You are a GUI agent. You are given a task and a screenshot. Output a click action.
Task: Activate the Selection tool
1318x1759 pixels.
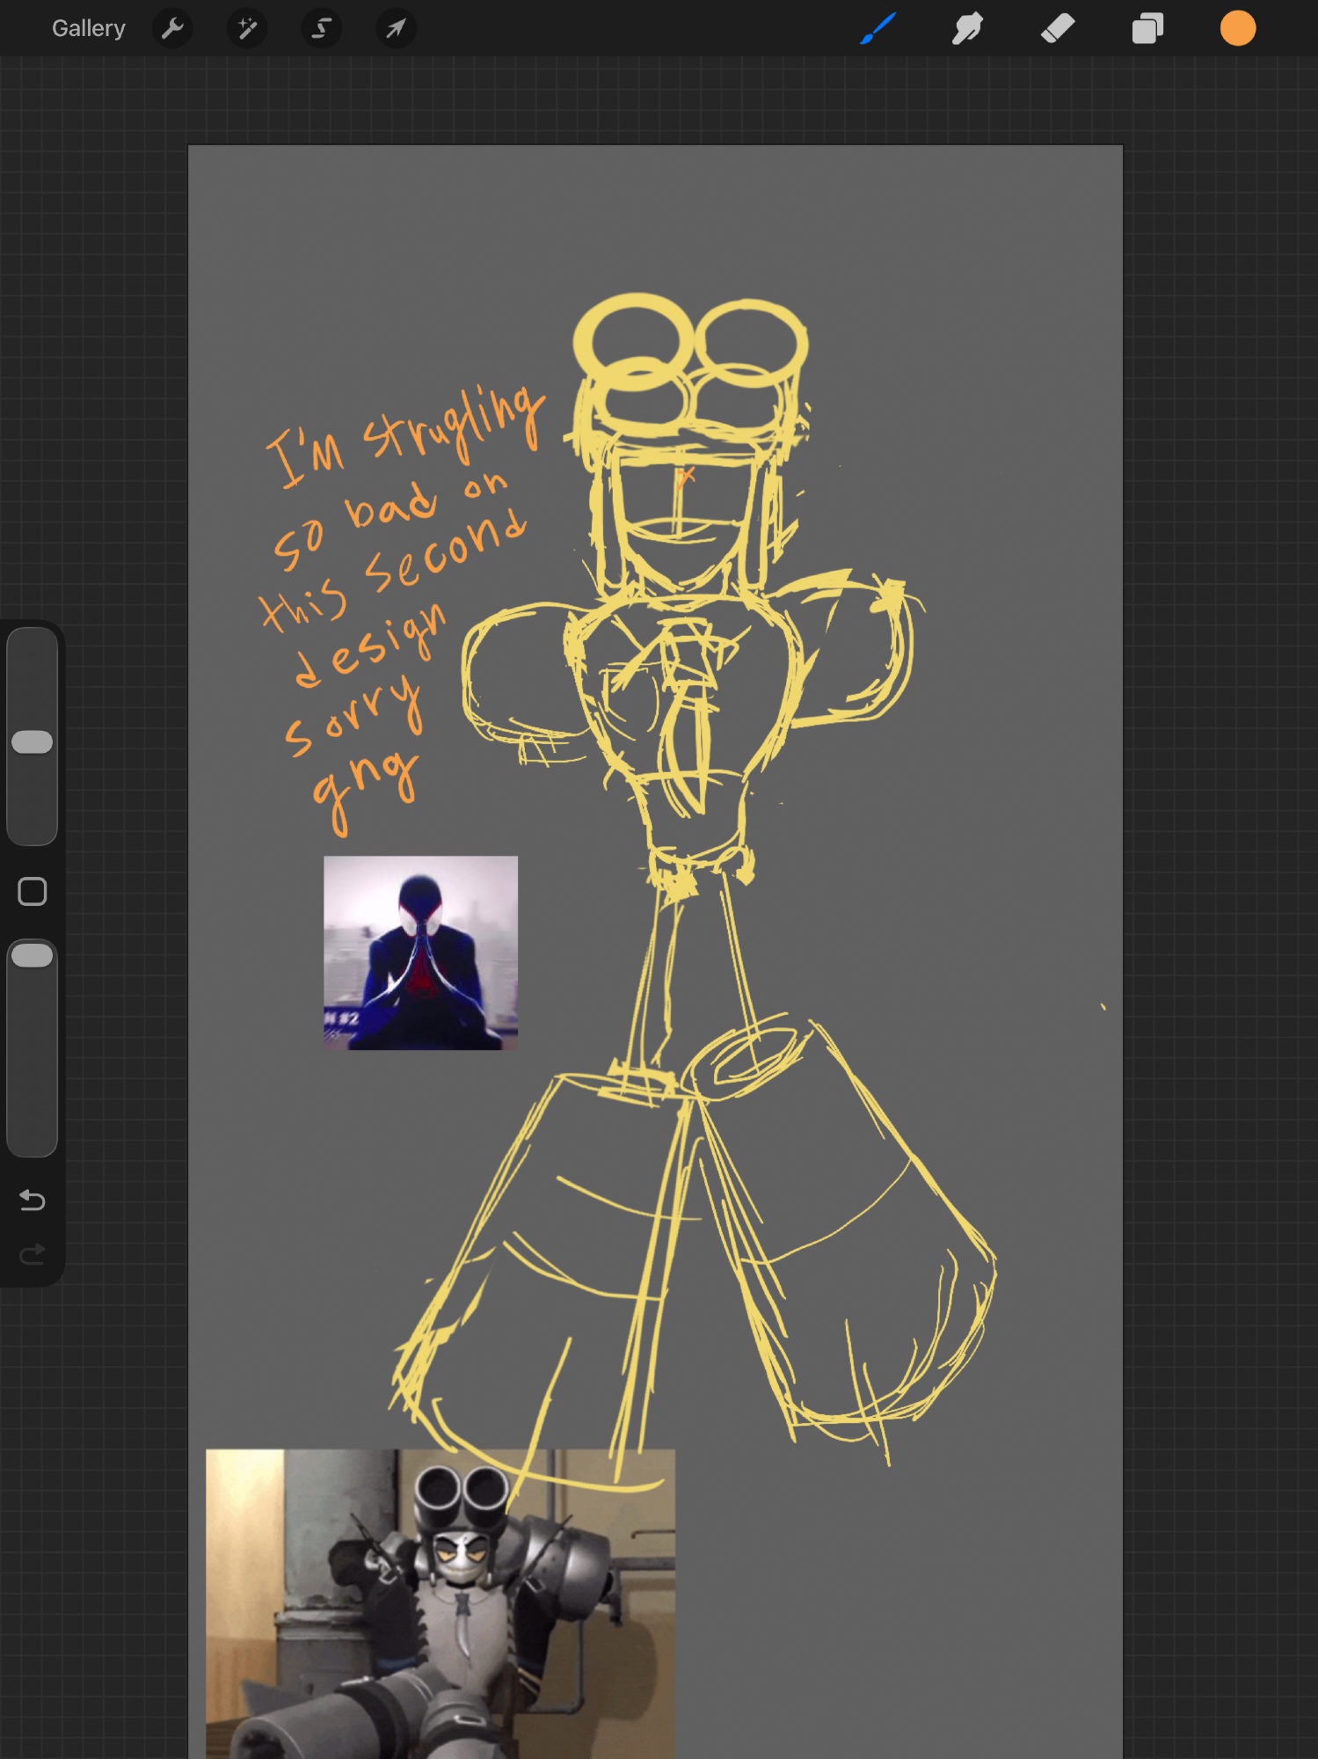pos(322,29)
